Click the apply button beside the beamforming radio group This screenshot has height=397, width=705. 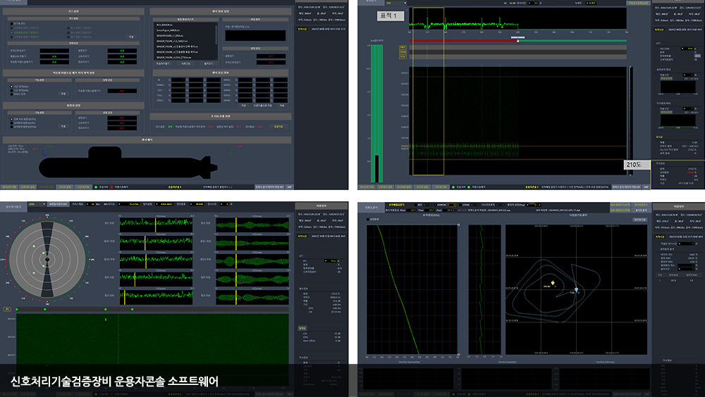tap(63, 126)
